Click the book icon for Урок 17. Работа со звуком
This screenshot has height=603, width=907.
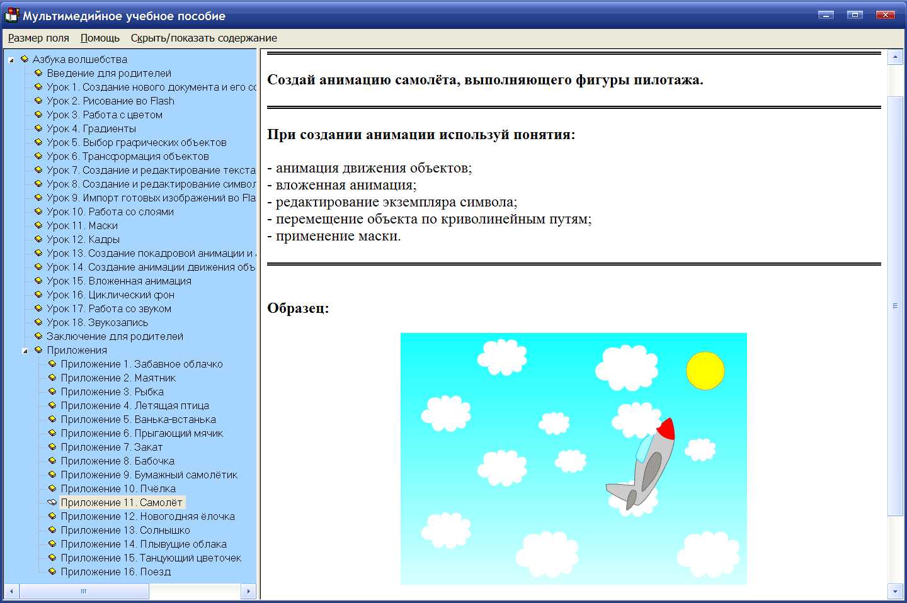[x=38, y=308]
